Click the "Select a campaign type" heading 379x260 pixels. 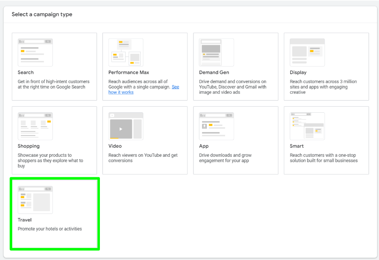point(42,15)
